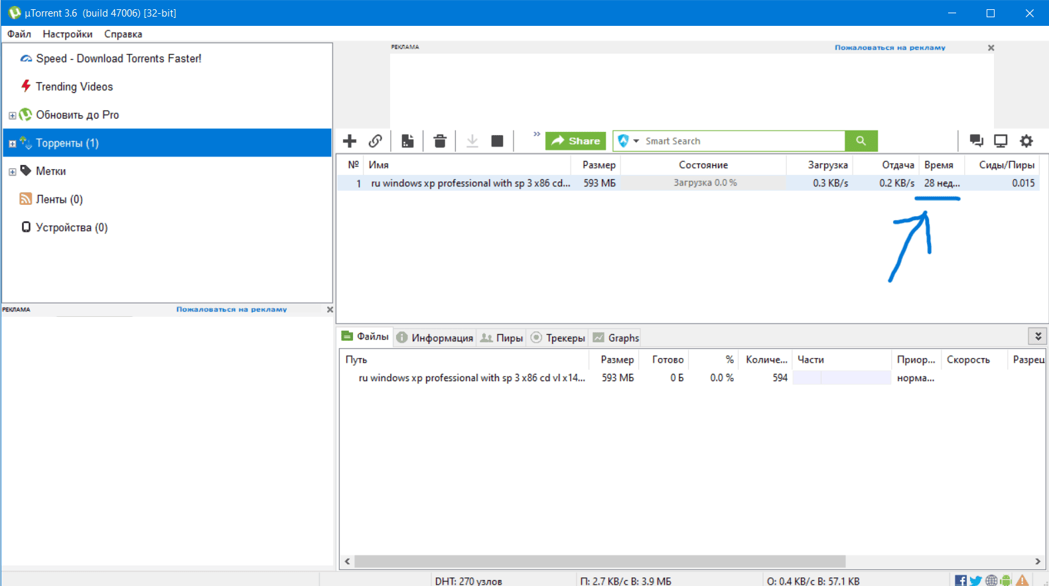Open the Настройки menu
1049x586 pixels.
pos(68,34)
